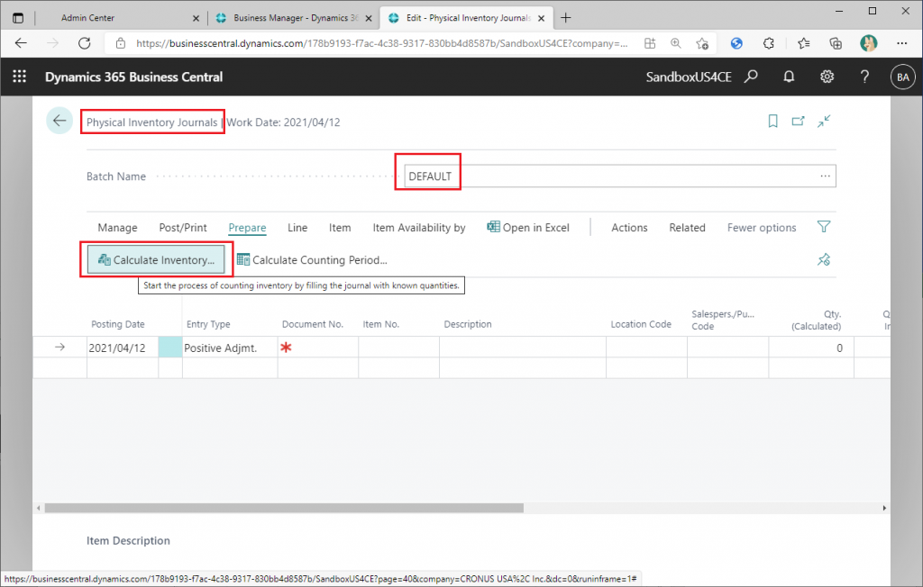
Task: Click the Description column header
Action: [x=468, y=324]
